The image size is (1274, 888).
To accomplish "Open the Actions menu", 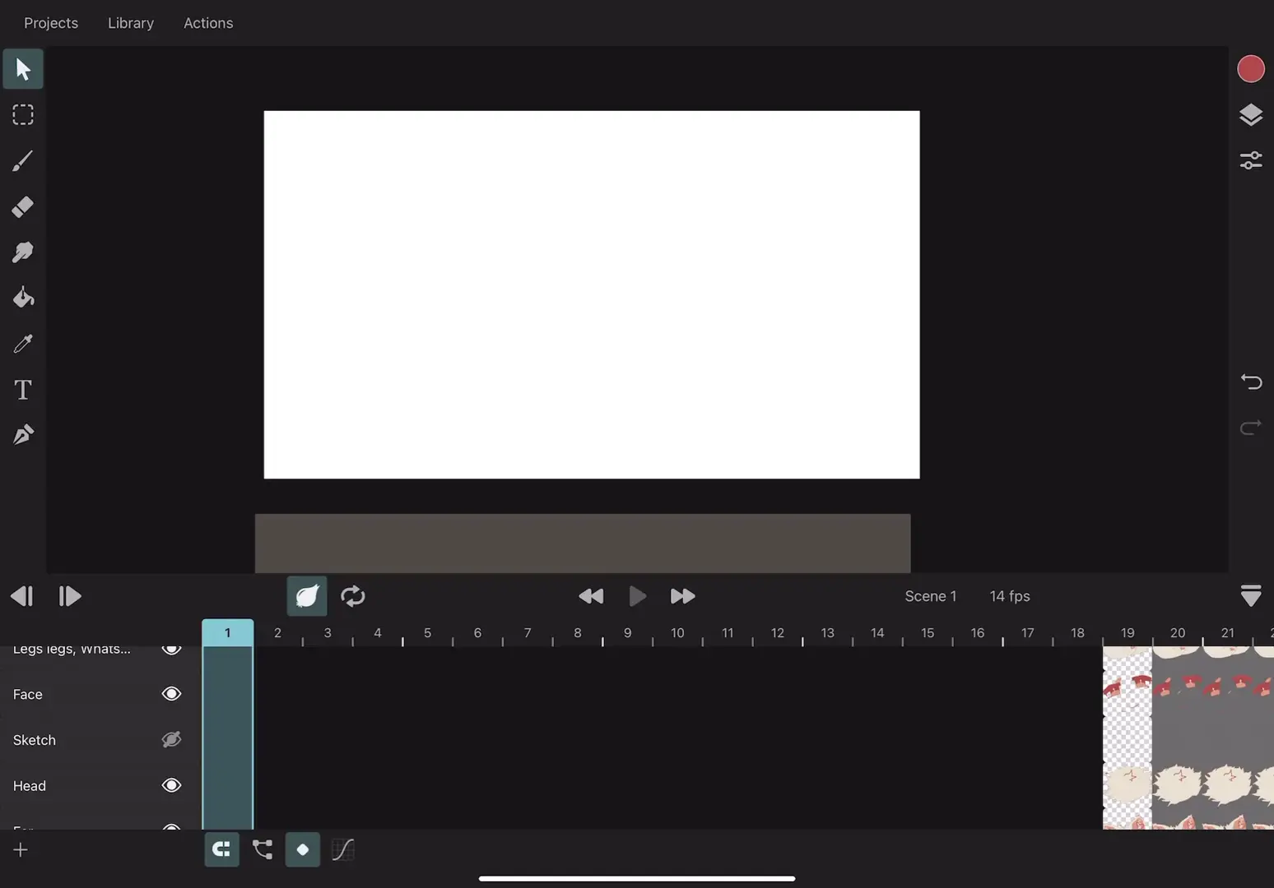I will [207, 22].
